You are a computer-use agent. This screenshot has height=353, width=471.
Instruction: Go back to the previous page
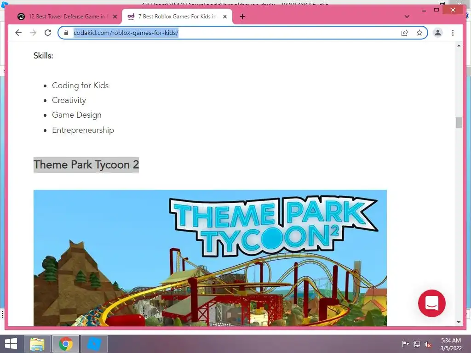click(x=18, y=33)
